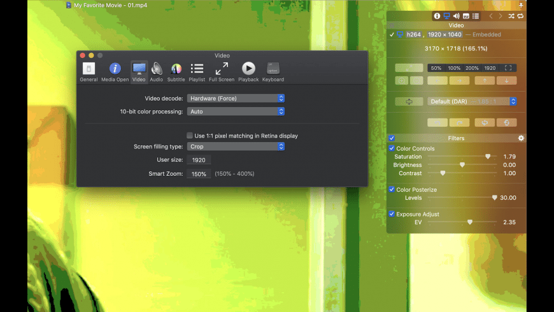Click the zoom in plus button
554x312 pixels.
point(401,81)
